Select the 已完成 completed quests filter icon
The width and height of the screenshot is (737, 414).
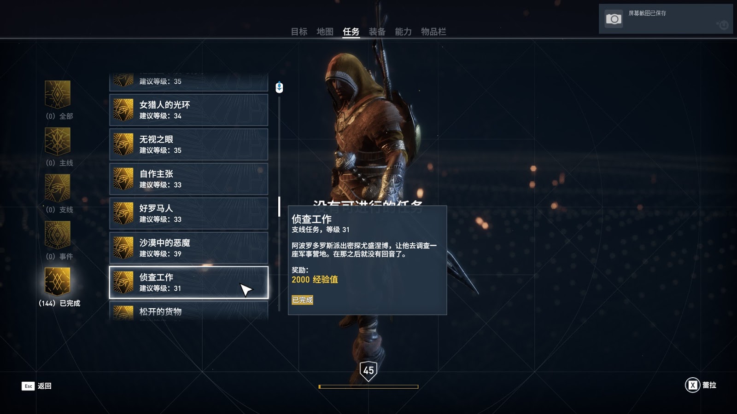58,282
